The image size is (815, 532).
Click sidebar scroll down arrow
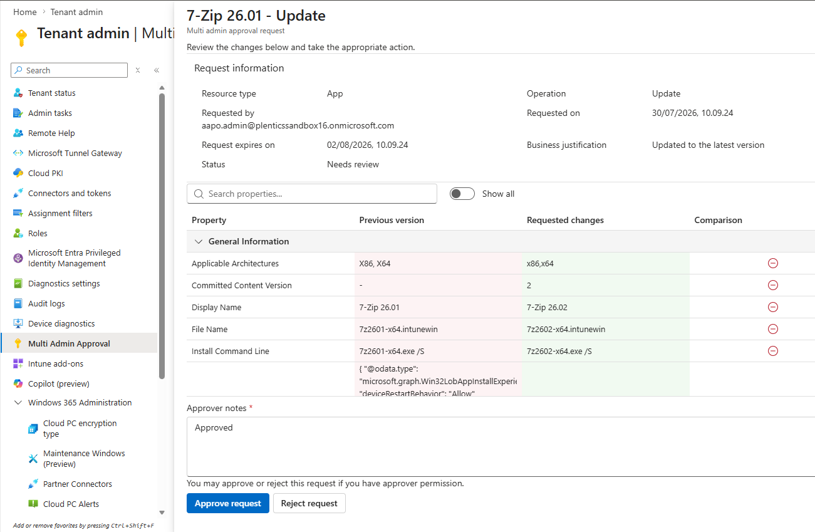[162, 513]
